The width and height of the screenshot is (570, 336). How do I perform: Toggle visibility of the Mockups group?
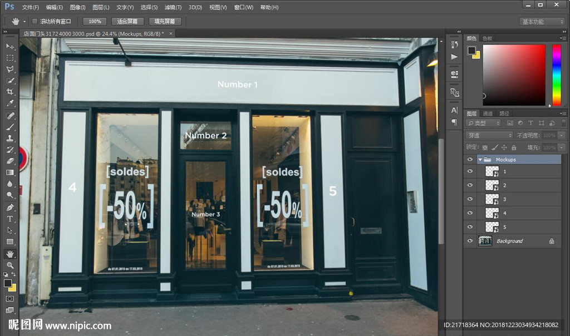(470, 160)
